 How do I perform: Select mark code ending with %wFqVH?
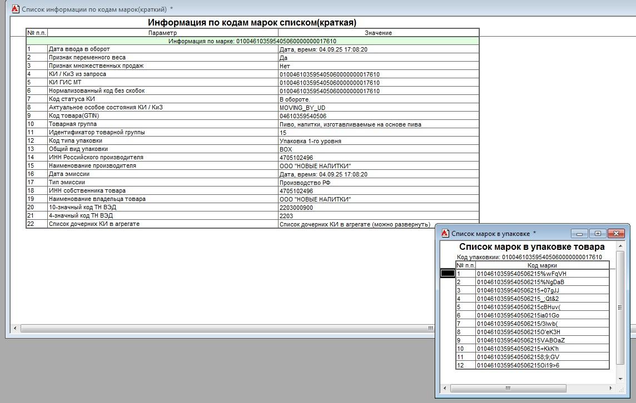coord(542,274)
